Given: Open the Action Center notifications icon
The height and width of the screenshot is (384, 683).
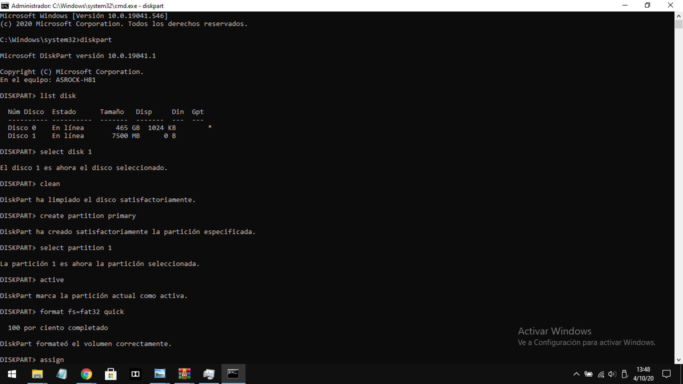Looking at the screenshot, I should click(x=666, y=373).
